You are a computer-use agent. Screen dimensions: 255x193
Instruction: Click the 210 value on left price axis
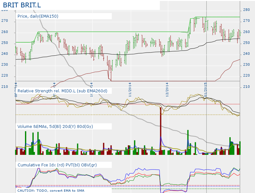pos(4,87)
